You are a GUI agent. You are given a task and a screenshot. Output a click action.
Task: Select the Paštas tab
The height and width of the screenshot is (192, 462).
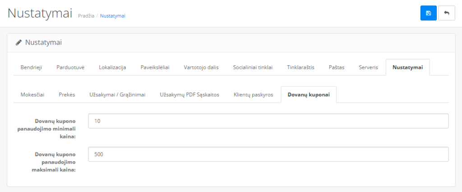pos(337,67)
